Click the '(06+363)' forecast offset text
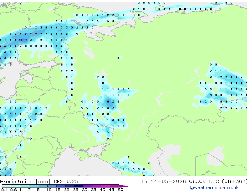The height and width of the screenshot is (191, 247). (235, 182)
